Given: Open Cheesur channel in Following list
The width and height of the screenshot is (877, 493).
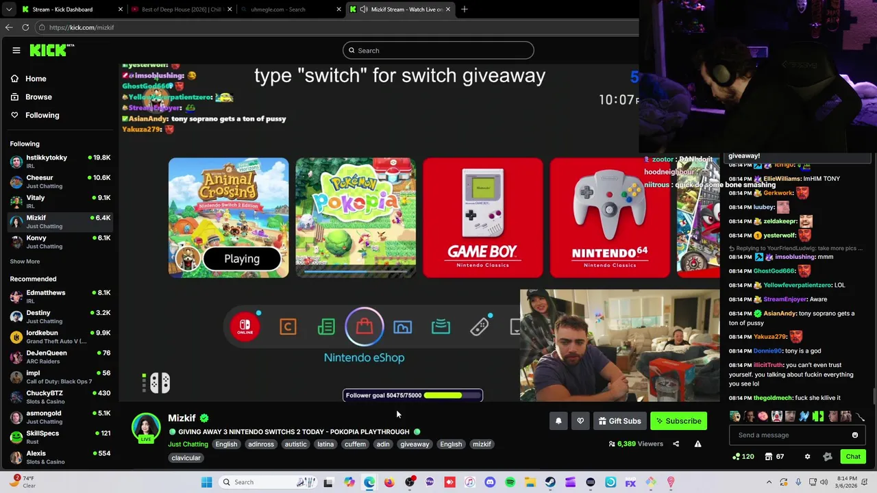Looking at the screenshot, I should pyautogui.click(x=60, y=181).
